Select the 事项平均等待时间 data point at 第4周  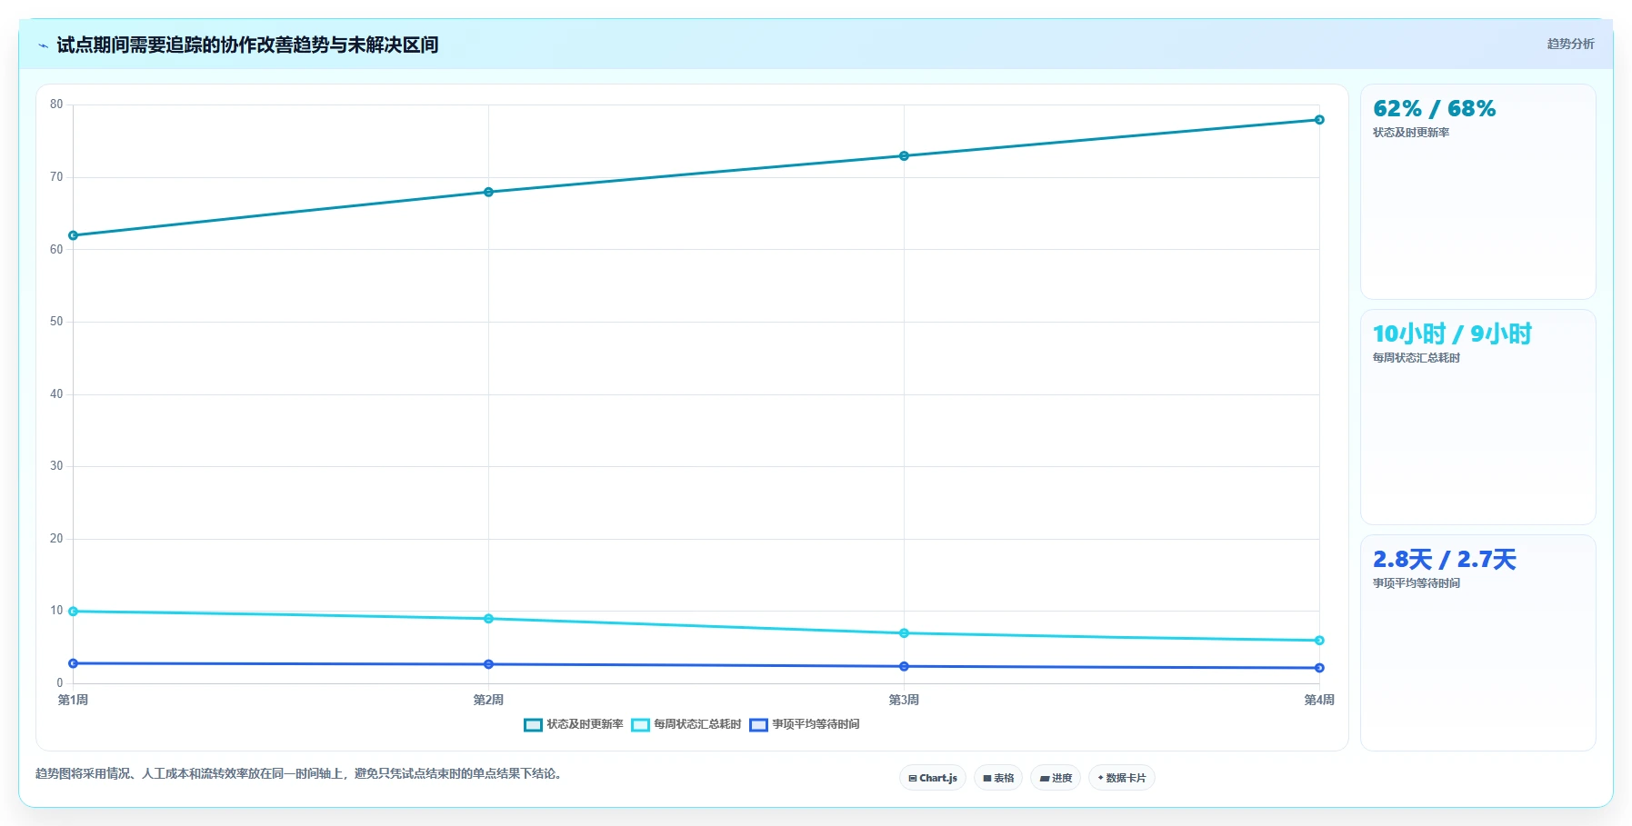coord(1319,668)
